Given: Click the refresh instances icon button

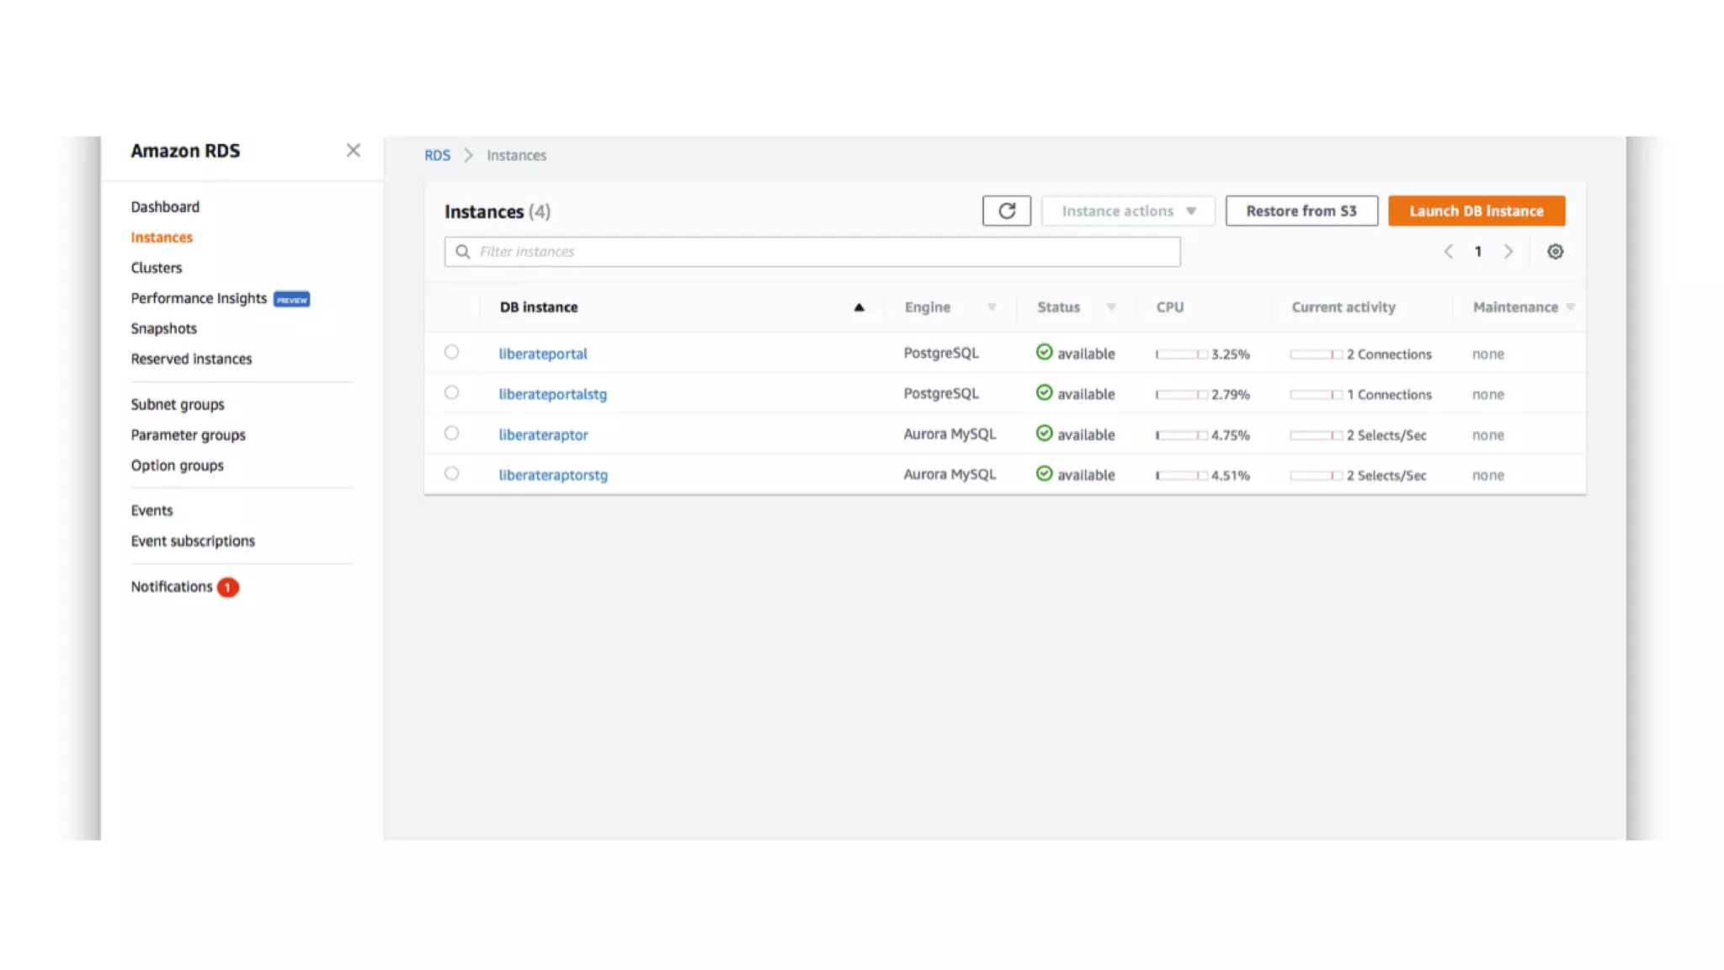Looking at the screenshot, I should click(1006, 211).
